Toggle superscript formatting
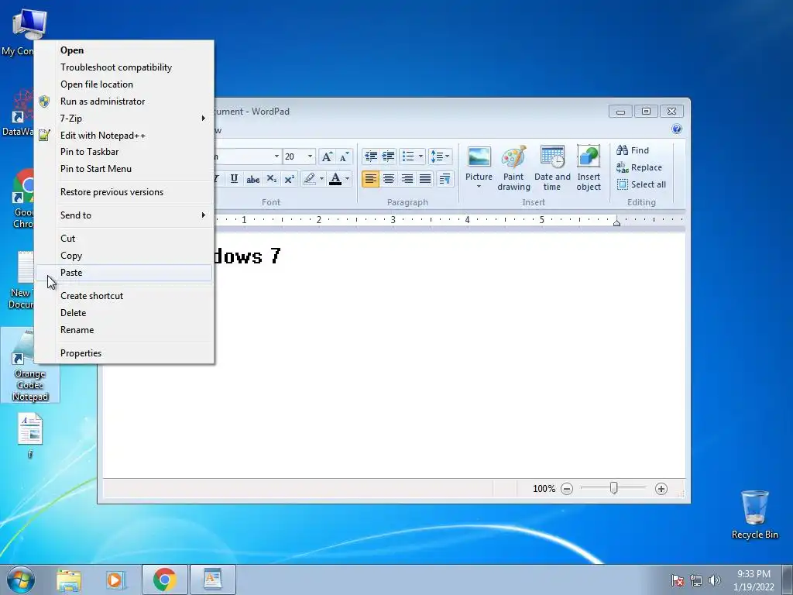 [290, 179]
